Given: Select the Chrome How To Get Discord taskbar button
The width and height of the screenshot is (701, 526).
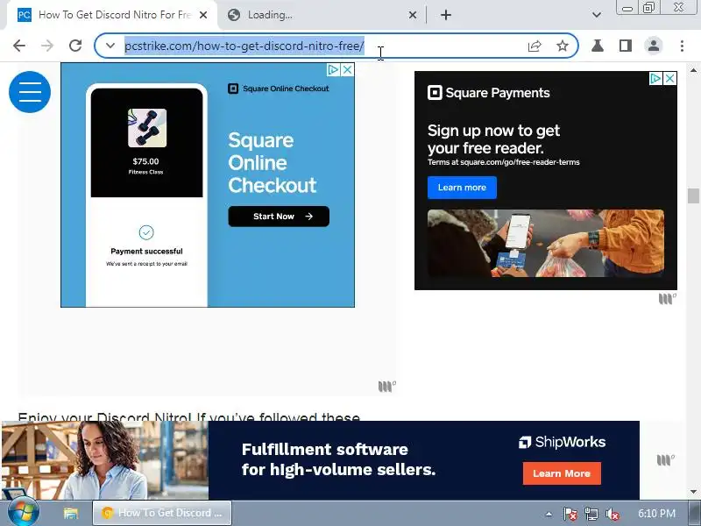Looking at the screenshot, I should click(x=162, y=513).
